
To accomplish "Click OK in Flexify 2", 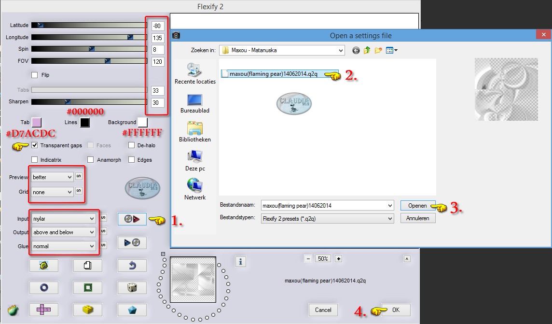I will [396, 310].
